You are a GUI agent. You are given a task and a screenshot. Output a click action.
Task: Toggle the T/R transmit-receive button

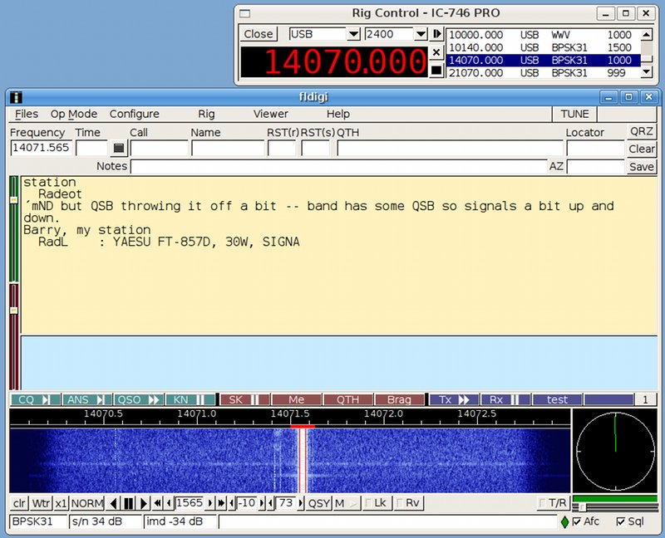pyautogui.click(x=553, y=503)
